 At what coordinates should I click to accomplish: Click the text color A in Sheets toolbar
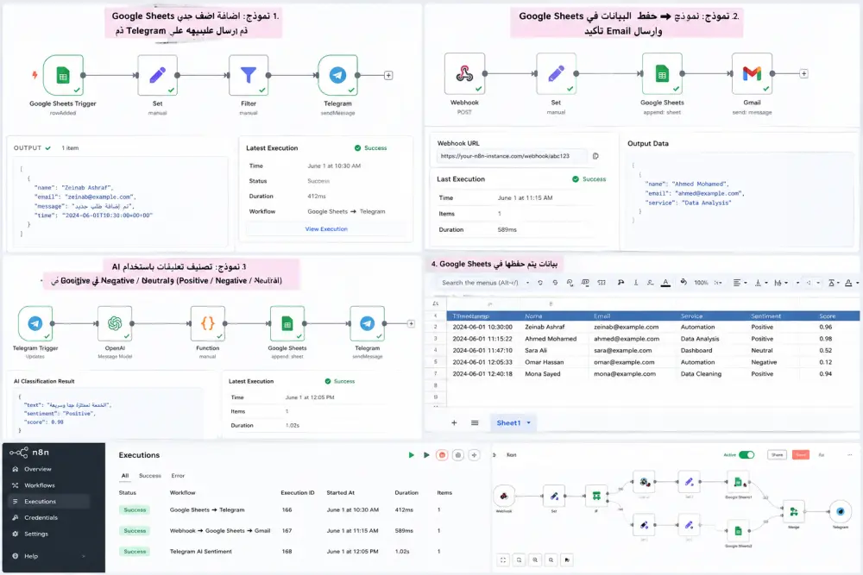665,283
